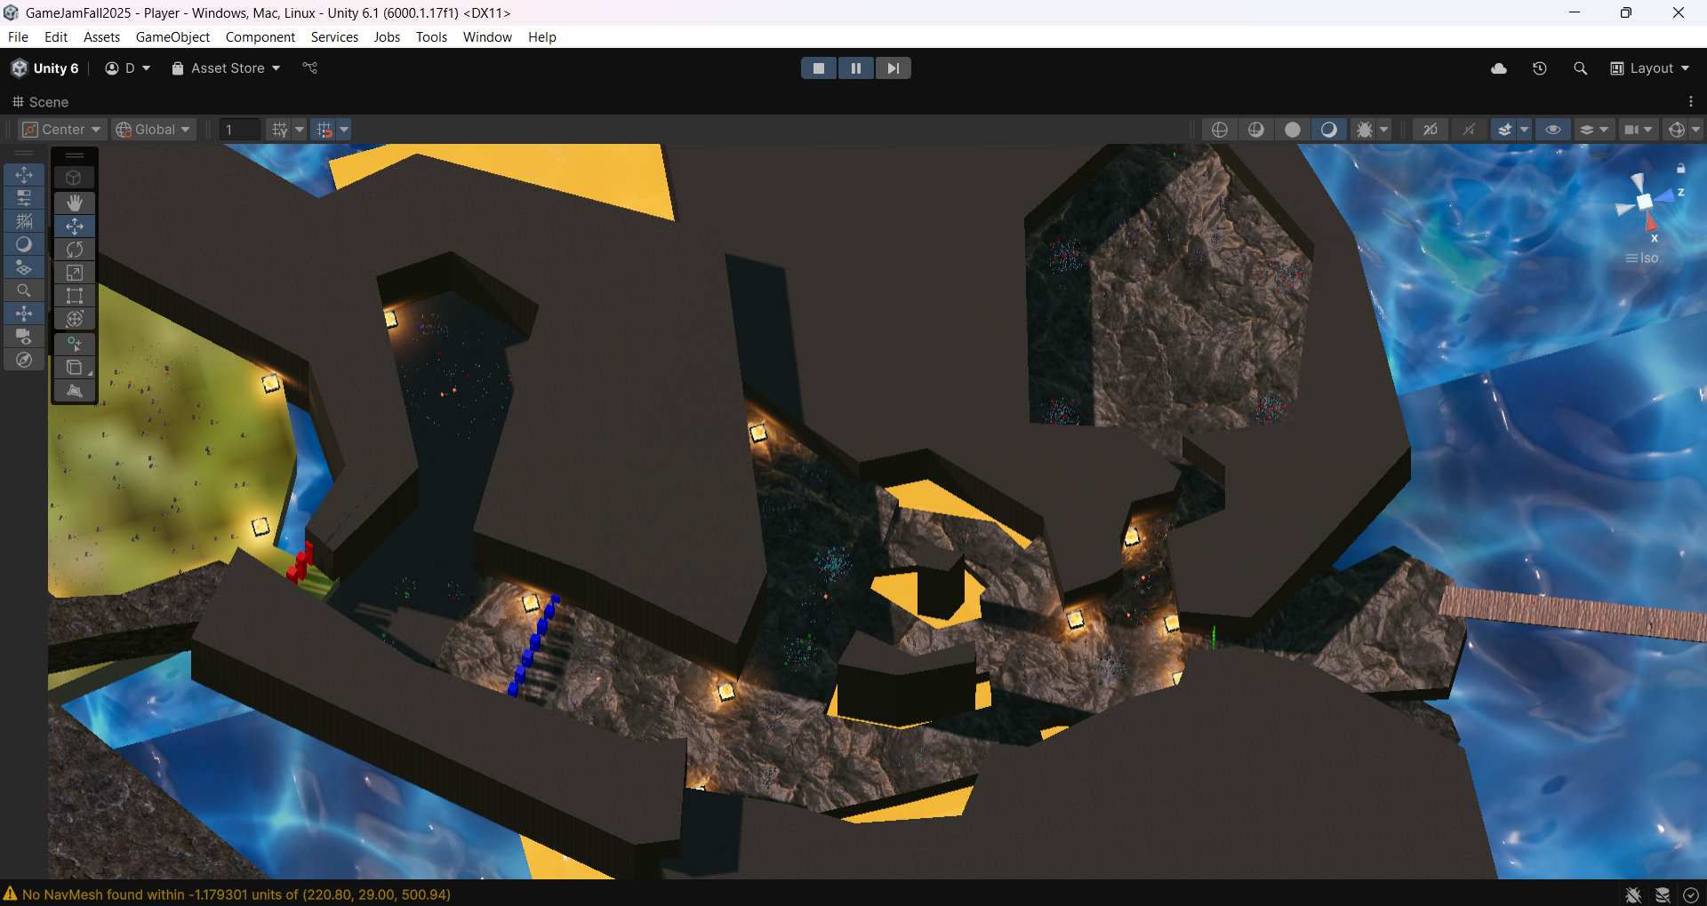1707x906 pixels.
Task: Click the blue Z axis cone on gizmo
Action: 1665,195
